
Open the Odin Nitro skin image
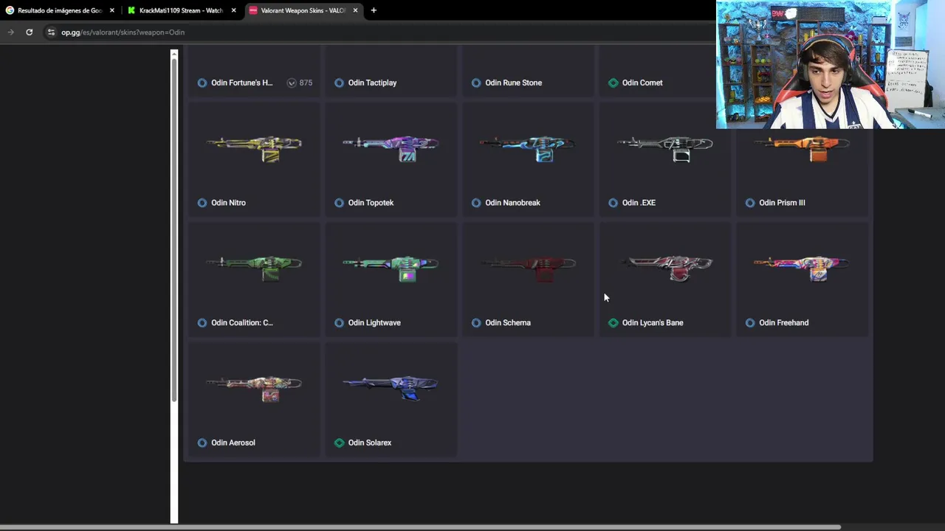(x=254, y=148)
